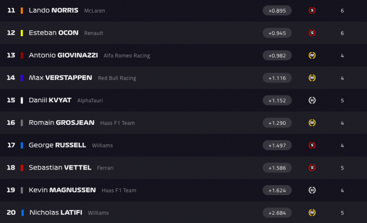The height and width of the screenshot is (223, 367).
Task: Open Max VERSTAPPEN driver name
Action: click(60, 78)
